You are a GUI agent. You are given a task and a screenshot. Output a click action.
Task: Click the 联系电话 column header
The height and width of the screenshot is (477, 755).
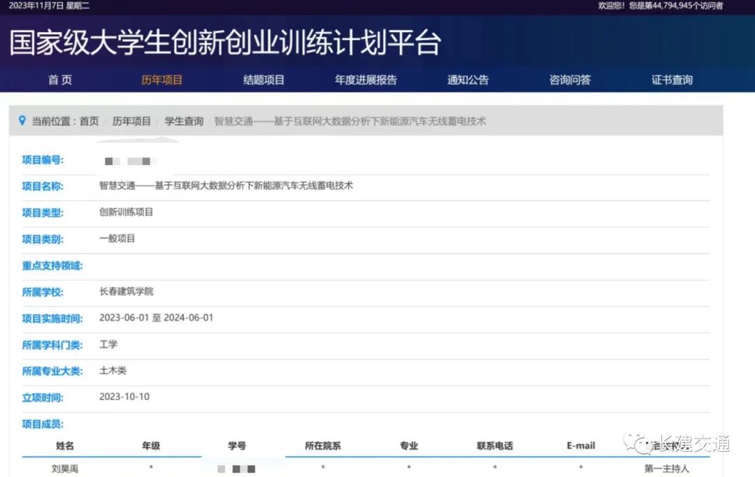(494, 446)
